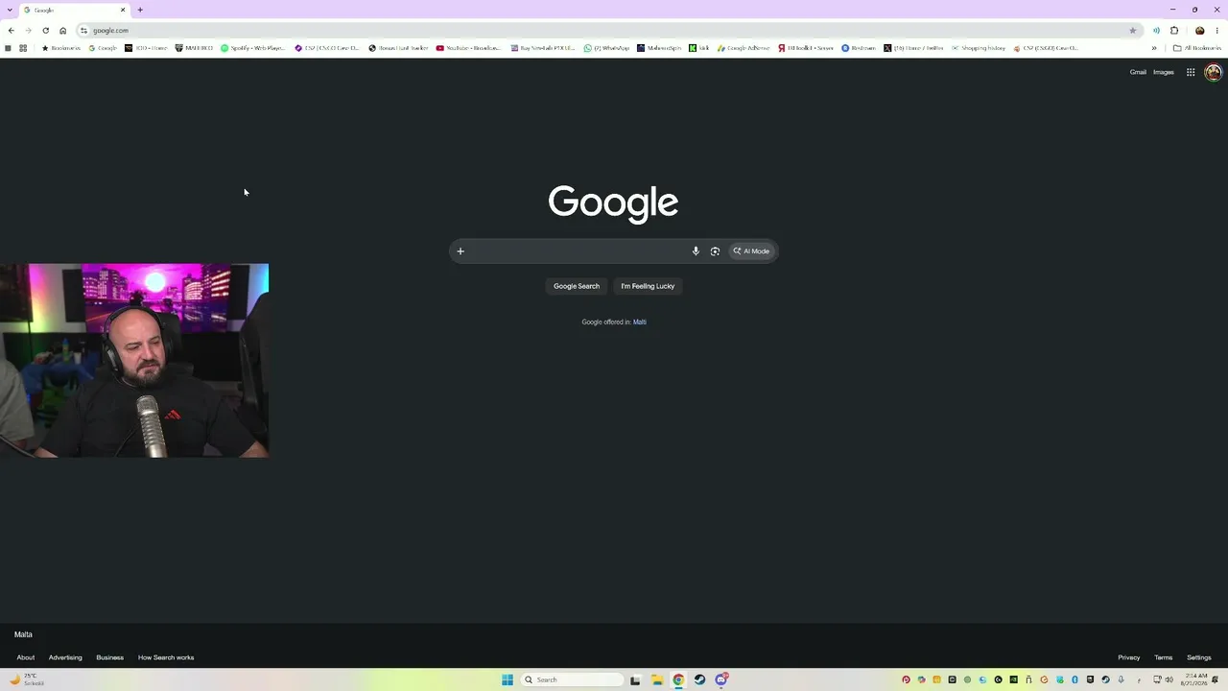The height and width of the screenshot is (691, 1228).
Task: Open the volume icon in system tray
Action: [1169, 679]
